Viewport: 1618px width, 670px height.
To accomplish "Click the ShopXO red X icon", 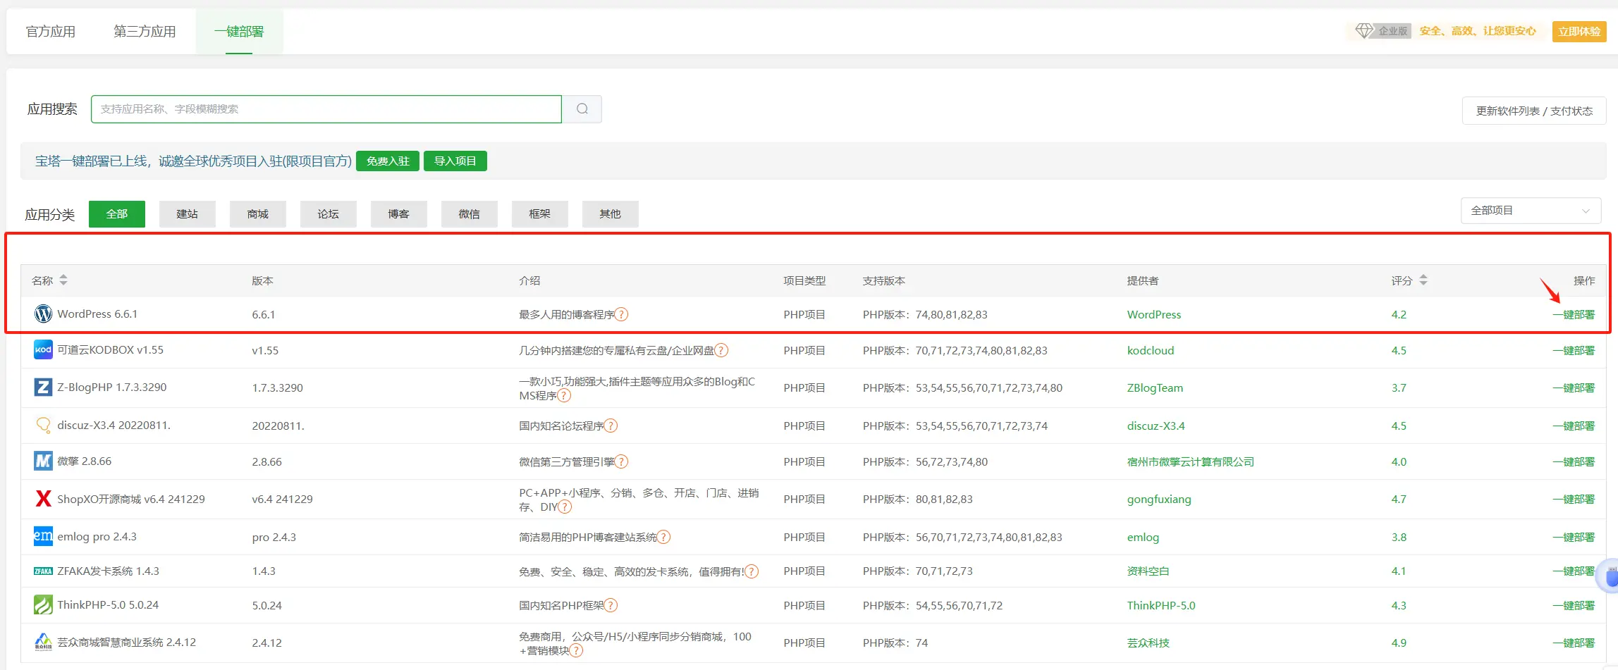I will click(x=43, y=499).
